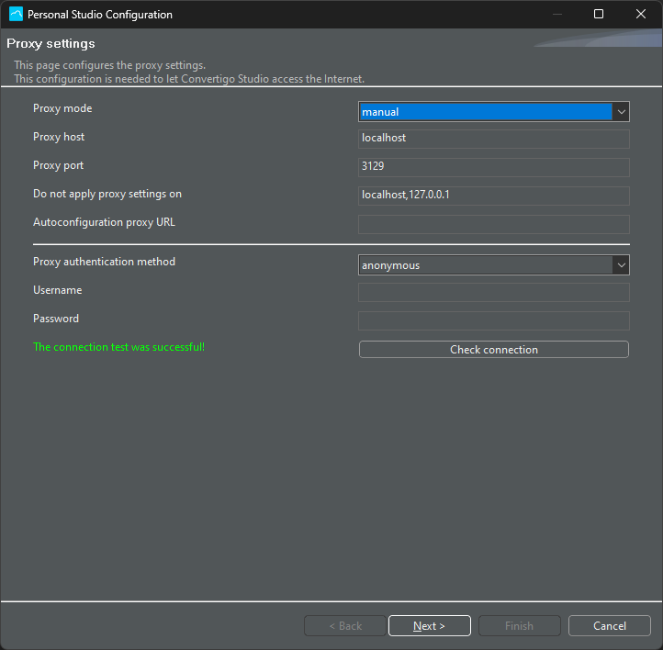Click the Proxy host field containing localhost
Image resolution: width=663 pixels, height=650 pixels.
pos(493,139)
